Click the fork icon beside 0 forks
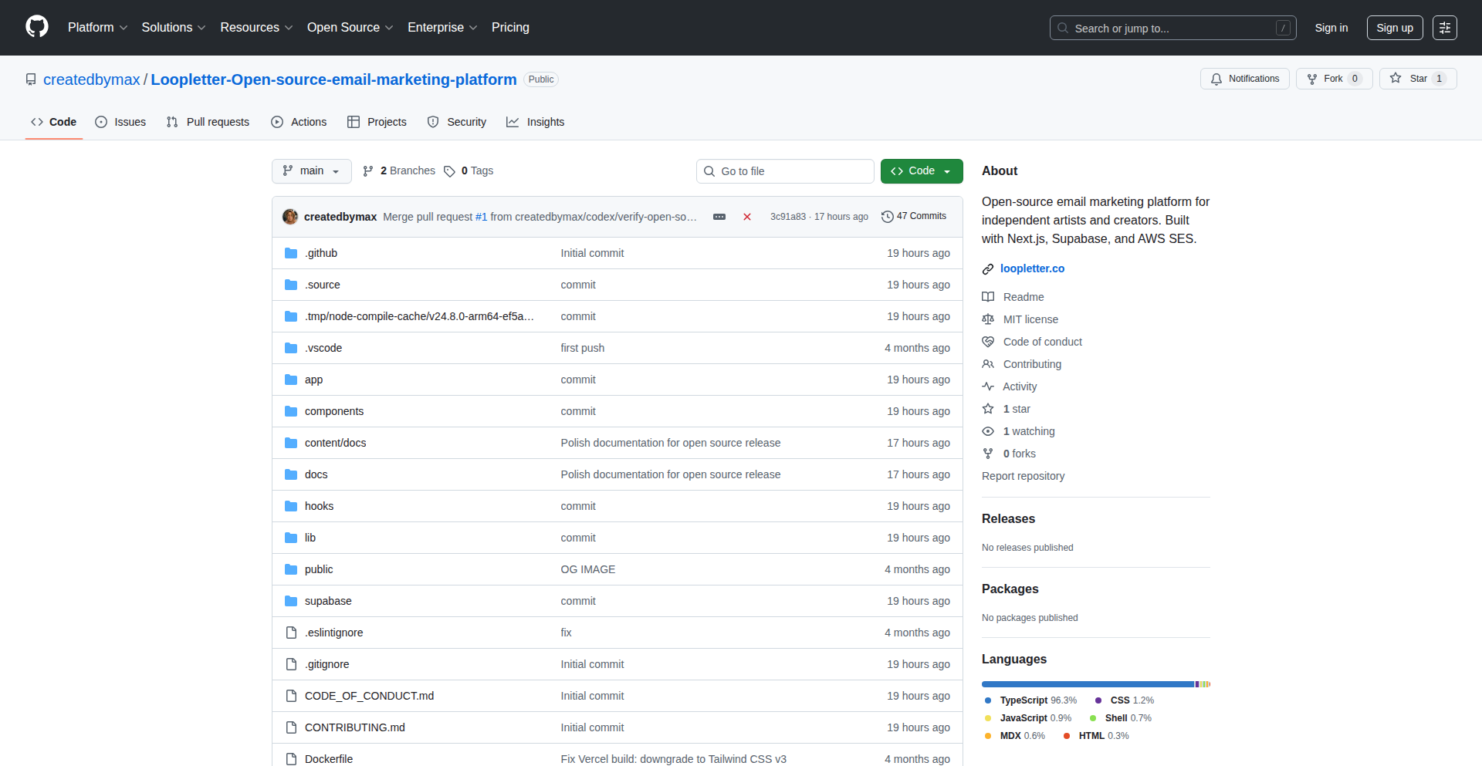 coord(988,454)
